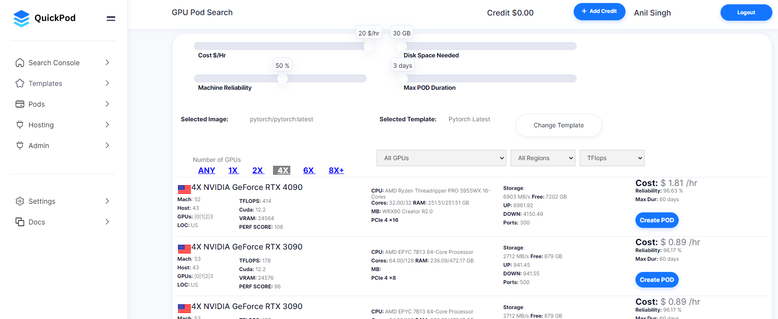Viewport: 778px width, 319px height.
Task: Click the Search Console home icon
Action: tap(20, 63)
